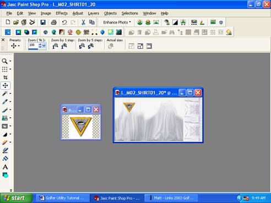This screenshot has height=203, width=271.
Task: Click the small logo on the L_M02_SHIRT01_20 image
Action: point(129,107)
